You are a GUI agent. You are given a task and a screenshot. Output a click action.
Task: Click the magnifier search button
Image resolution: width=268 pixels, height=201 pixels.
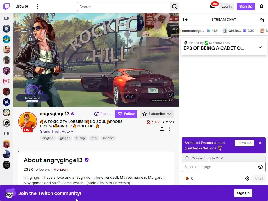pos(174,7)
